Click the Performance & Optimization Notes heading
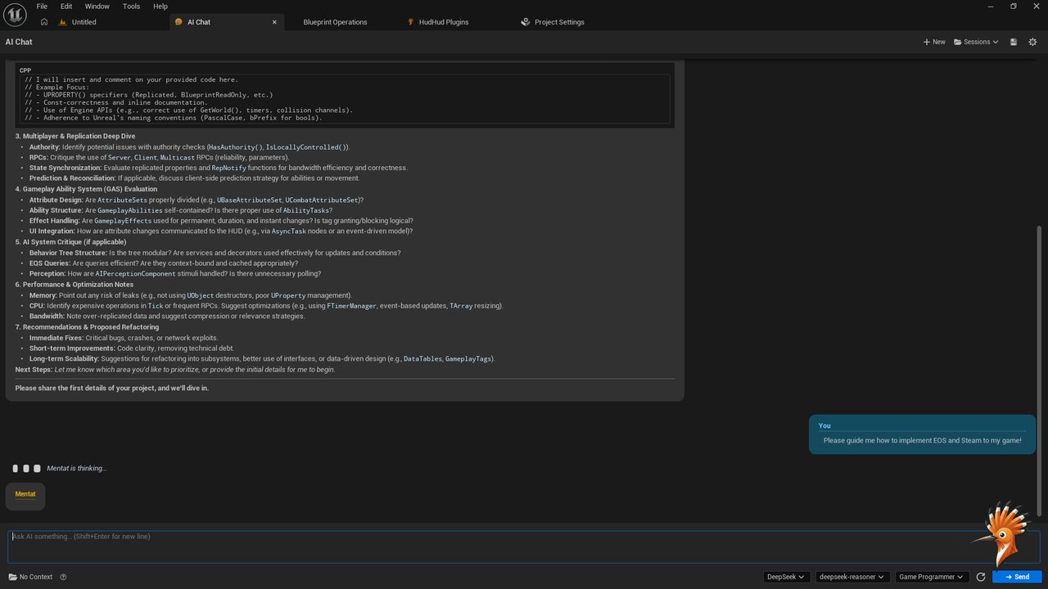Screen dimensions: 1048x589 click(x=74, y=285)
